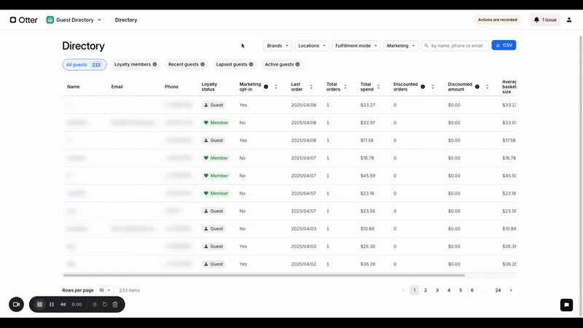The height and width of the screenshot is (328, 583).
Task: Expand the Brands filter dropdown
Action: click(278, 45)
